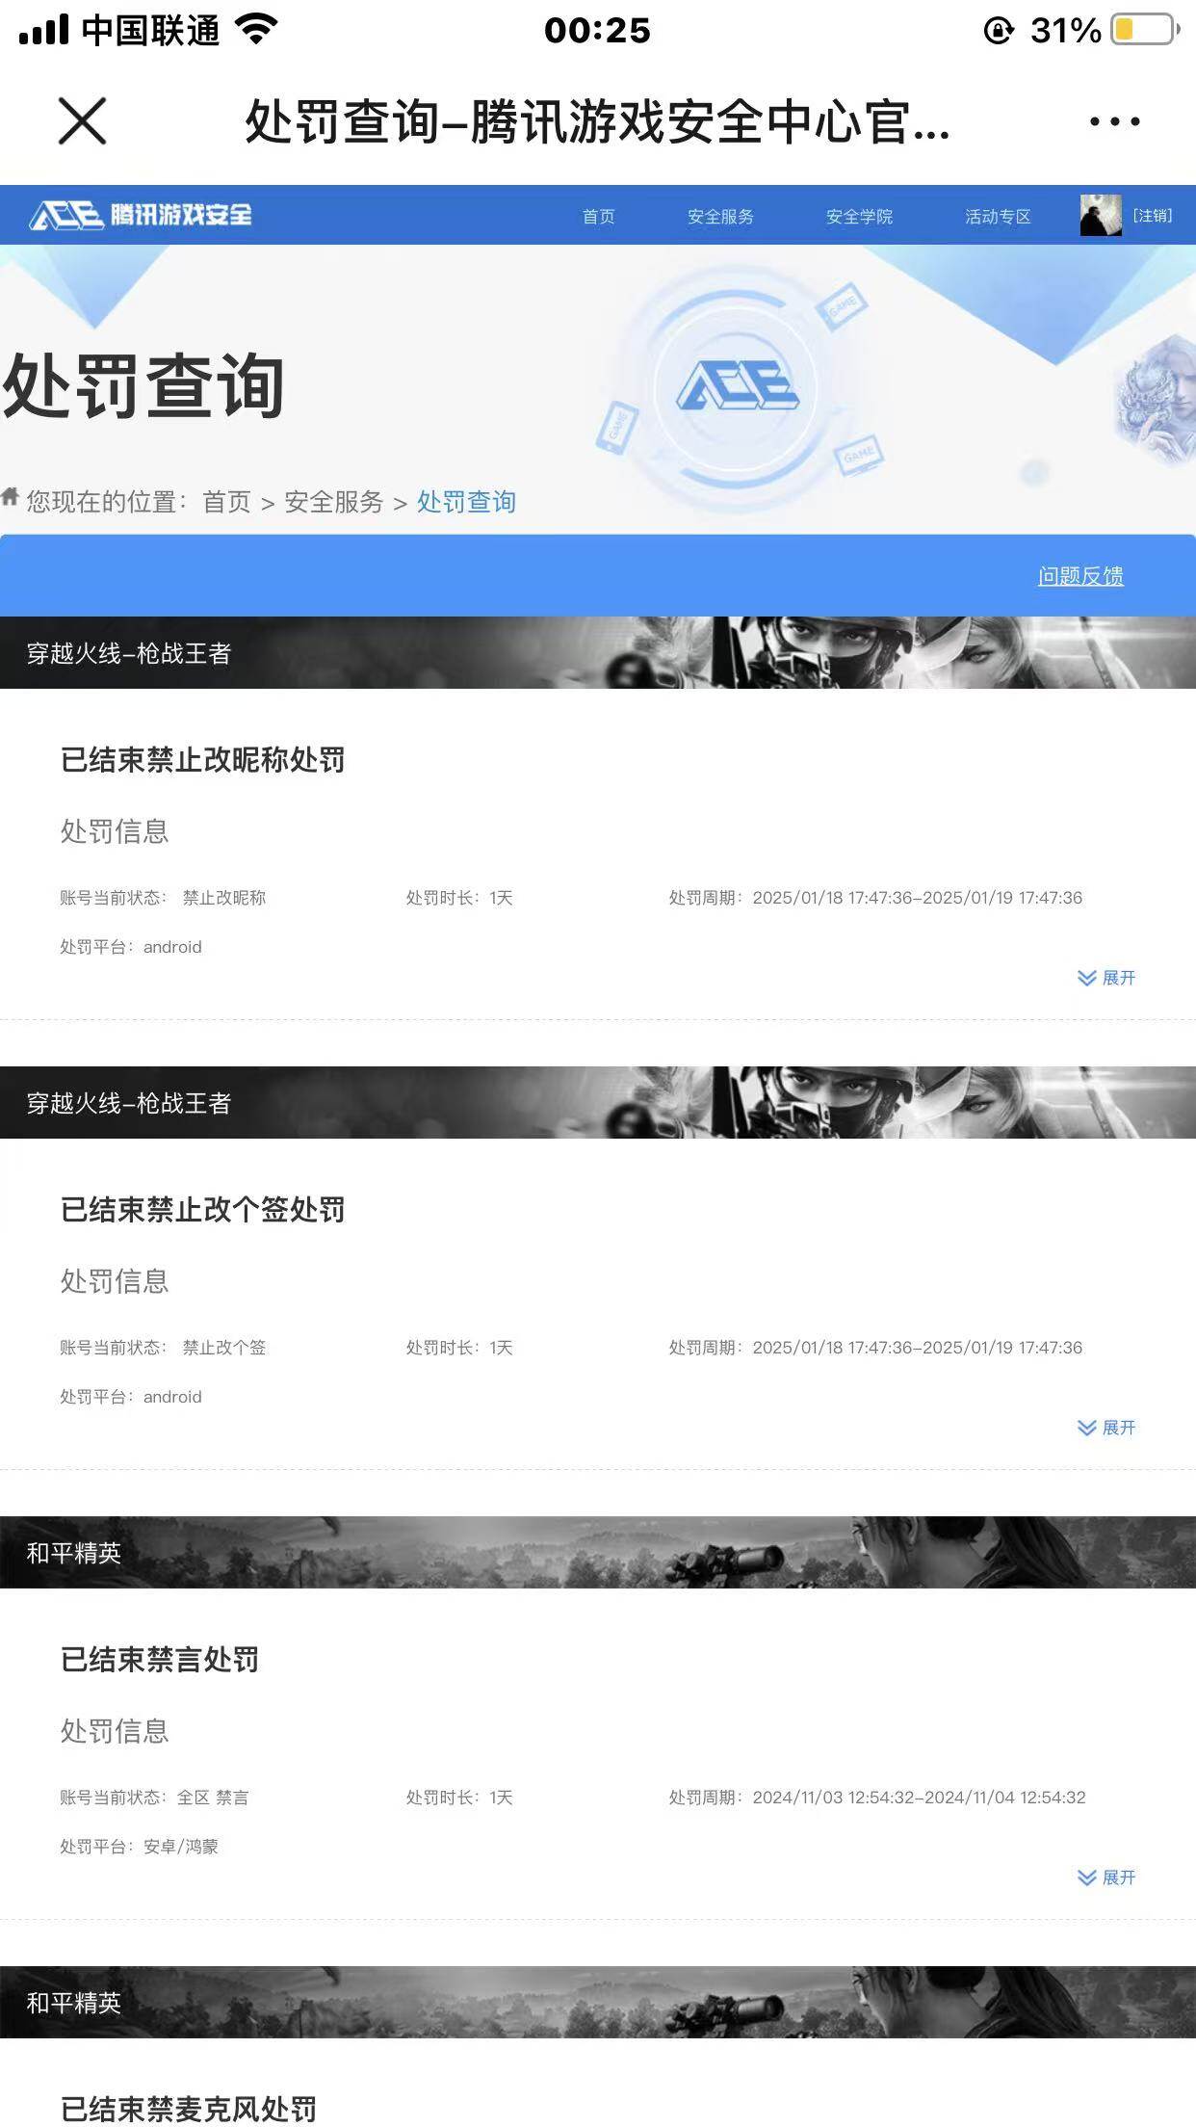Click the home icon in breadcrumb
Viewport: 1196px width, 2127px height.
[11, 496]
